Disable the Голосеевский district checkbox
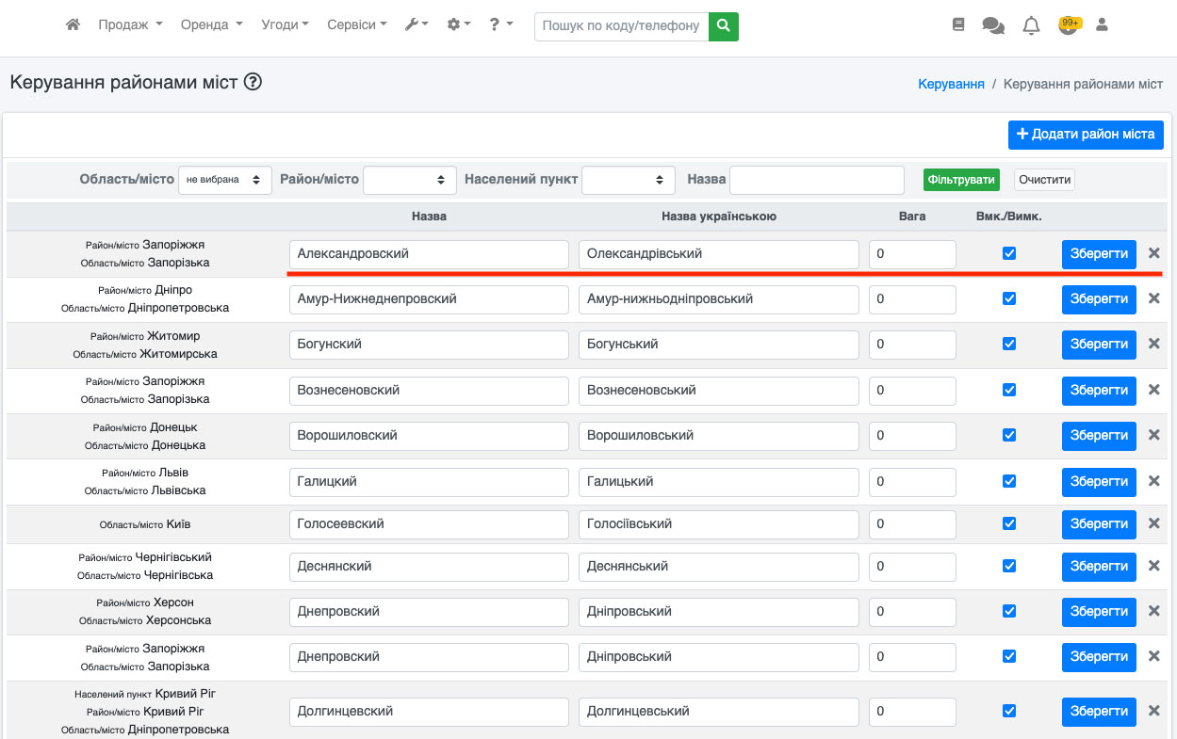Viewport: 1177px width, 739px height. (1009, 524)
